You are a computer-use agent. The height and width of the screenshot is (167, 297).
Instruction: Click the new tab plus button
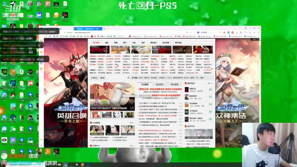pyautogui.click(x=104, y=29)
